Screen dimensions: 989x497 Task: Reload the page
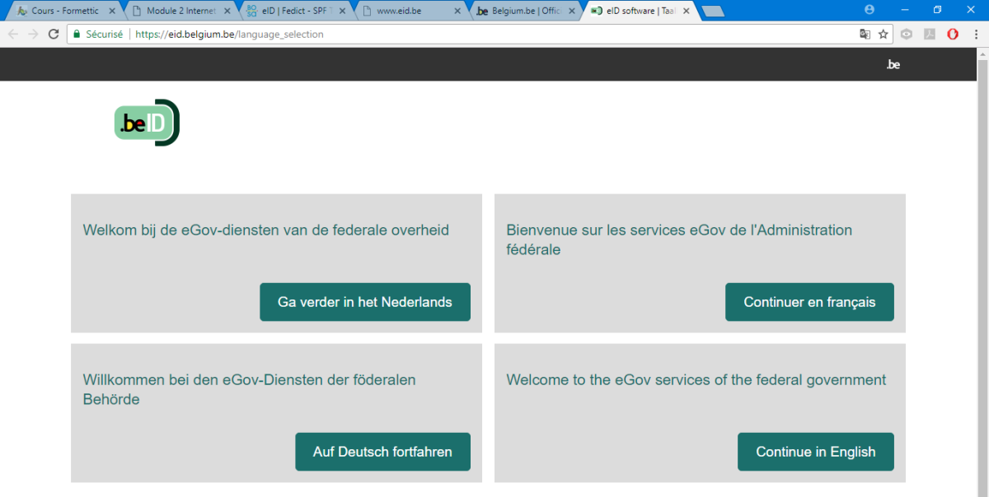tap(54, 35)
